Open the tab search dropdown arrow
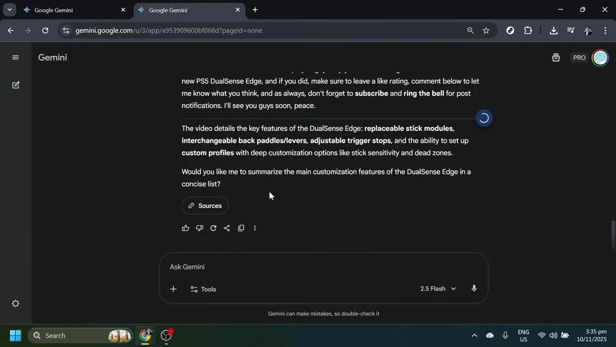The height and width of the screenshot is (347, 616). 9,10
